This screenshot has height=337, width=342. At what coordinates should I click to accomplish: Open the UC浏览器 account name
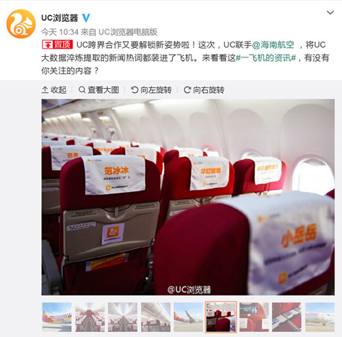coord(60,18)
